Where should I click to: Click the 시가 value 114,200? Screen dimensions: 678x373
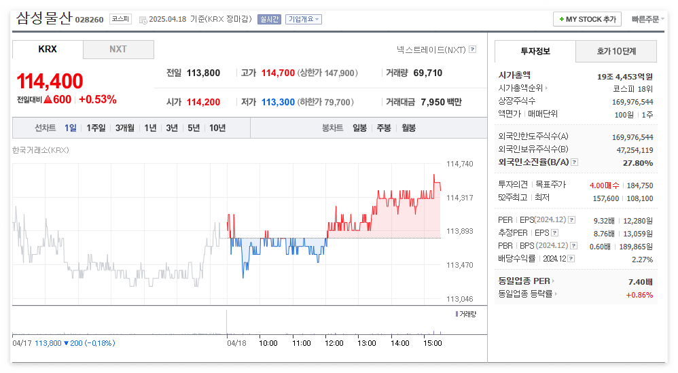203,102
